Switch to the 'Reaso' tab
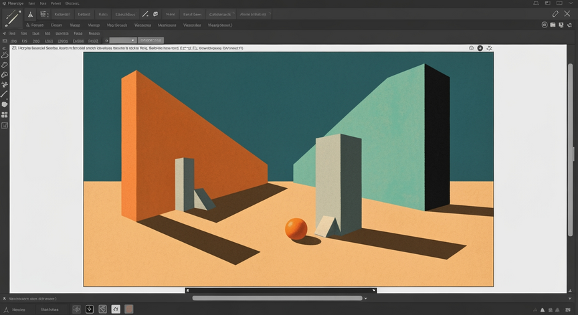The height and width of the screenshot is (315, 578). (x=94, y=33)
